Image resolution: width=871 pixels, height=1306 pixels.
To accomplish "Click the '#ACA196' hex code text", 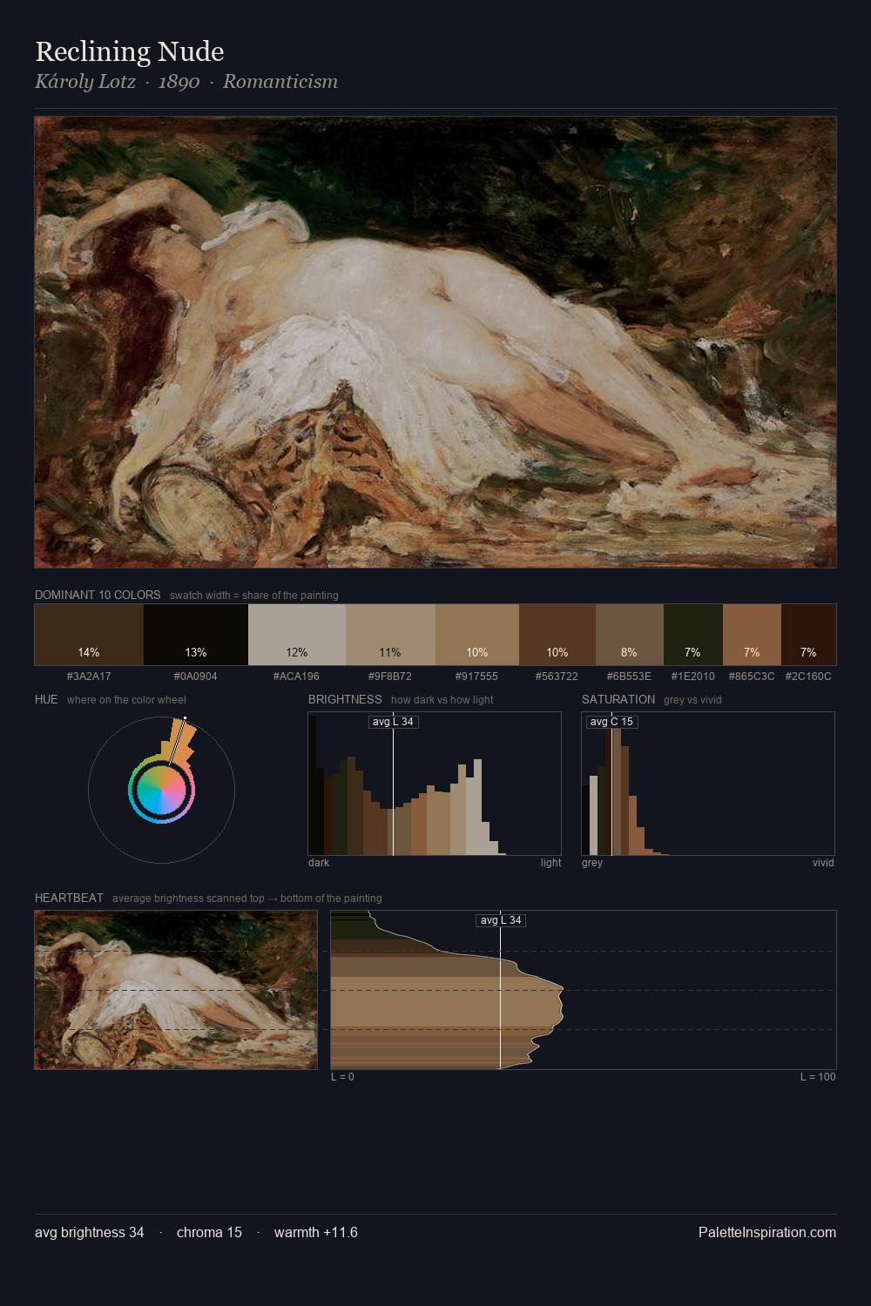I will (296, 676).
